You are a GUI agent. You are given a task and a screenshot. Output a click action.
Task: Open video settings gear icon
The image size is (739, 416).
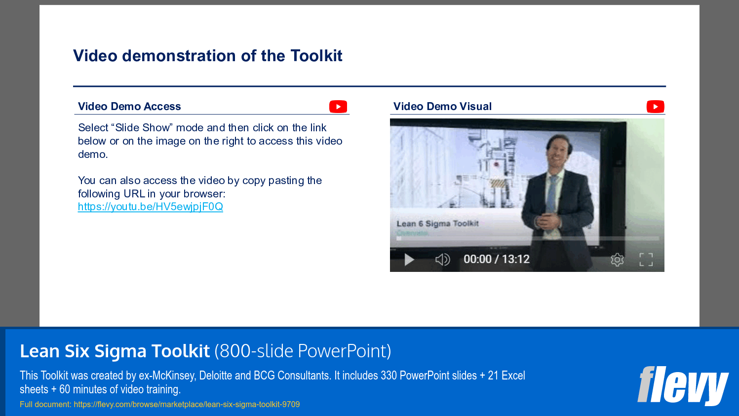click(617, 259)
